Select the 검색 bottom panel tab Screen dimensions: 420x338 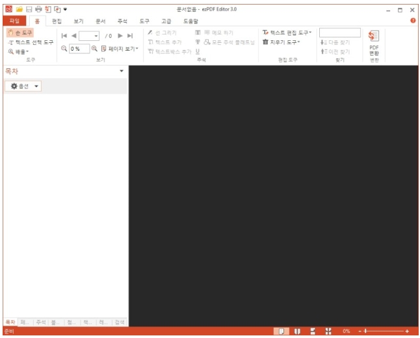[120, 322]
